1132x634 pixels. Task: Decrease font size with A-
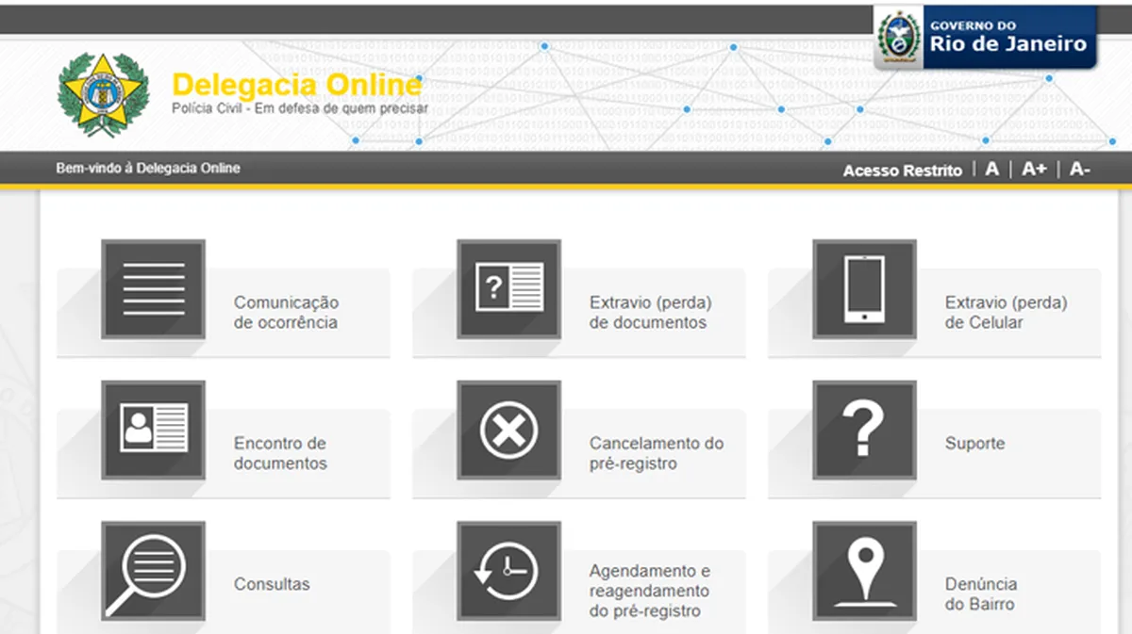pyautogui.click(x=1080, y=170)
